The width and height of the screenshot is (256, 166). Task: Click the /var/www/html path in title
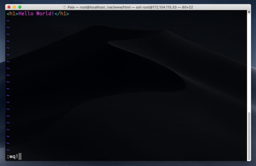coord(119,7)
